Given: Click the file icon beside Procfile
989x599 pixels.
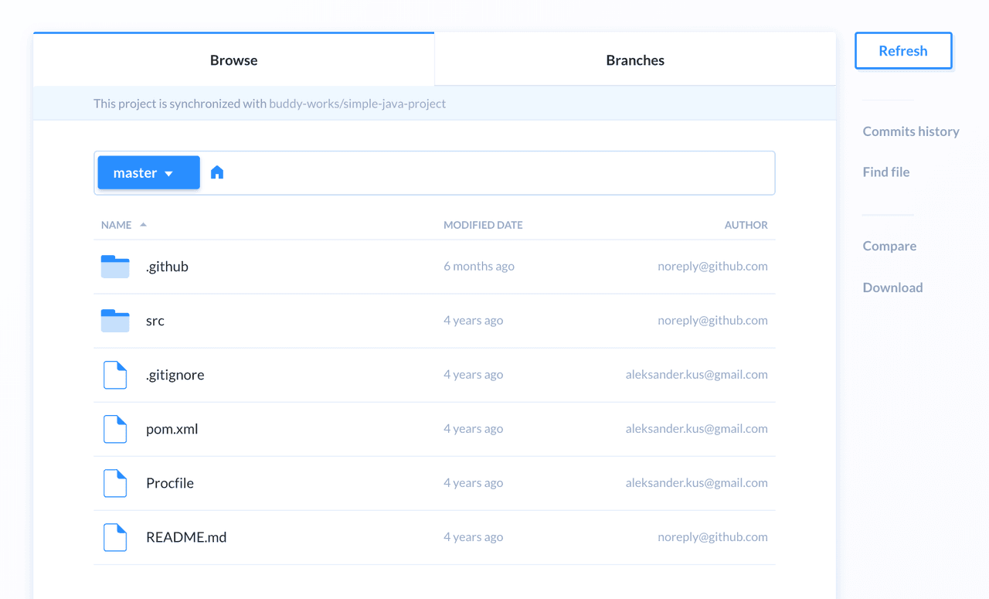Looking at the screenshot, I should point(114,482).
